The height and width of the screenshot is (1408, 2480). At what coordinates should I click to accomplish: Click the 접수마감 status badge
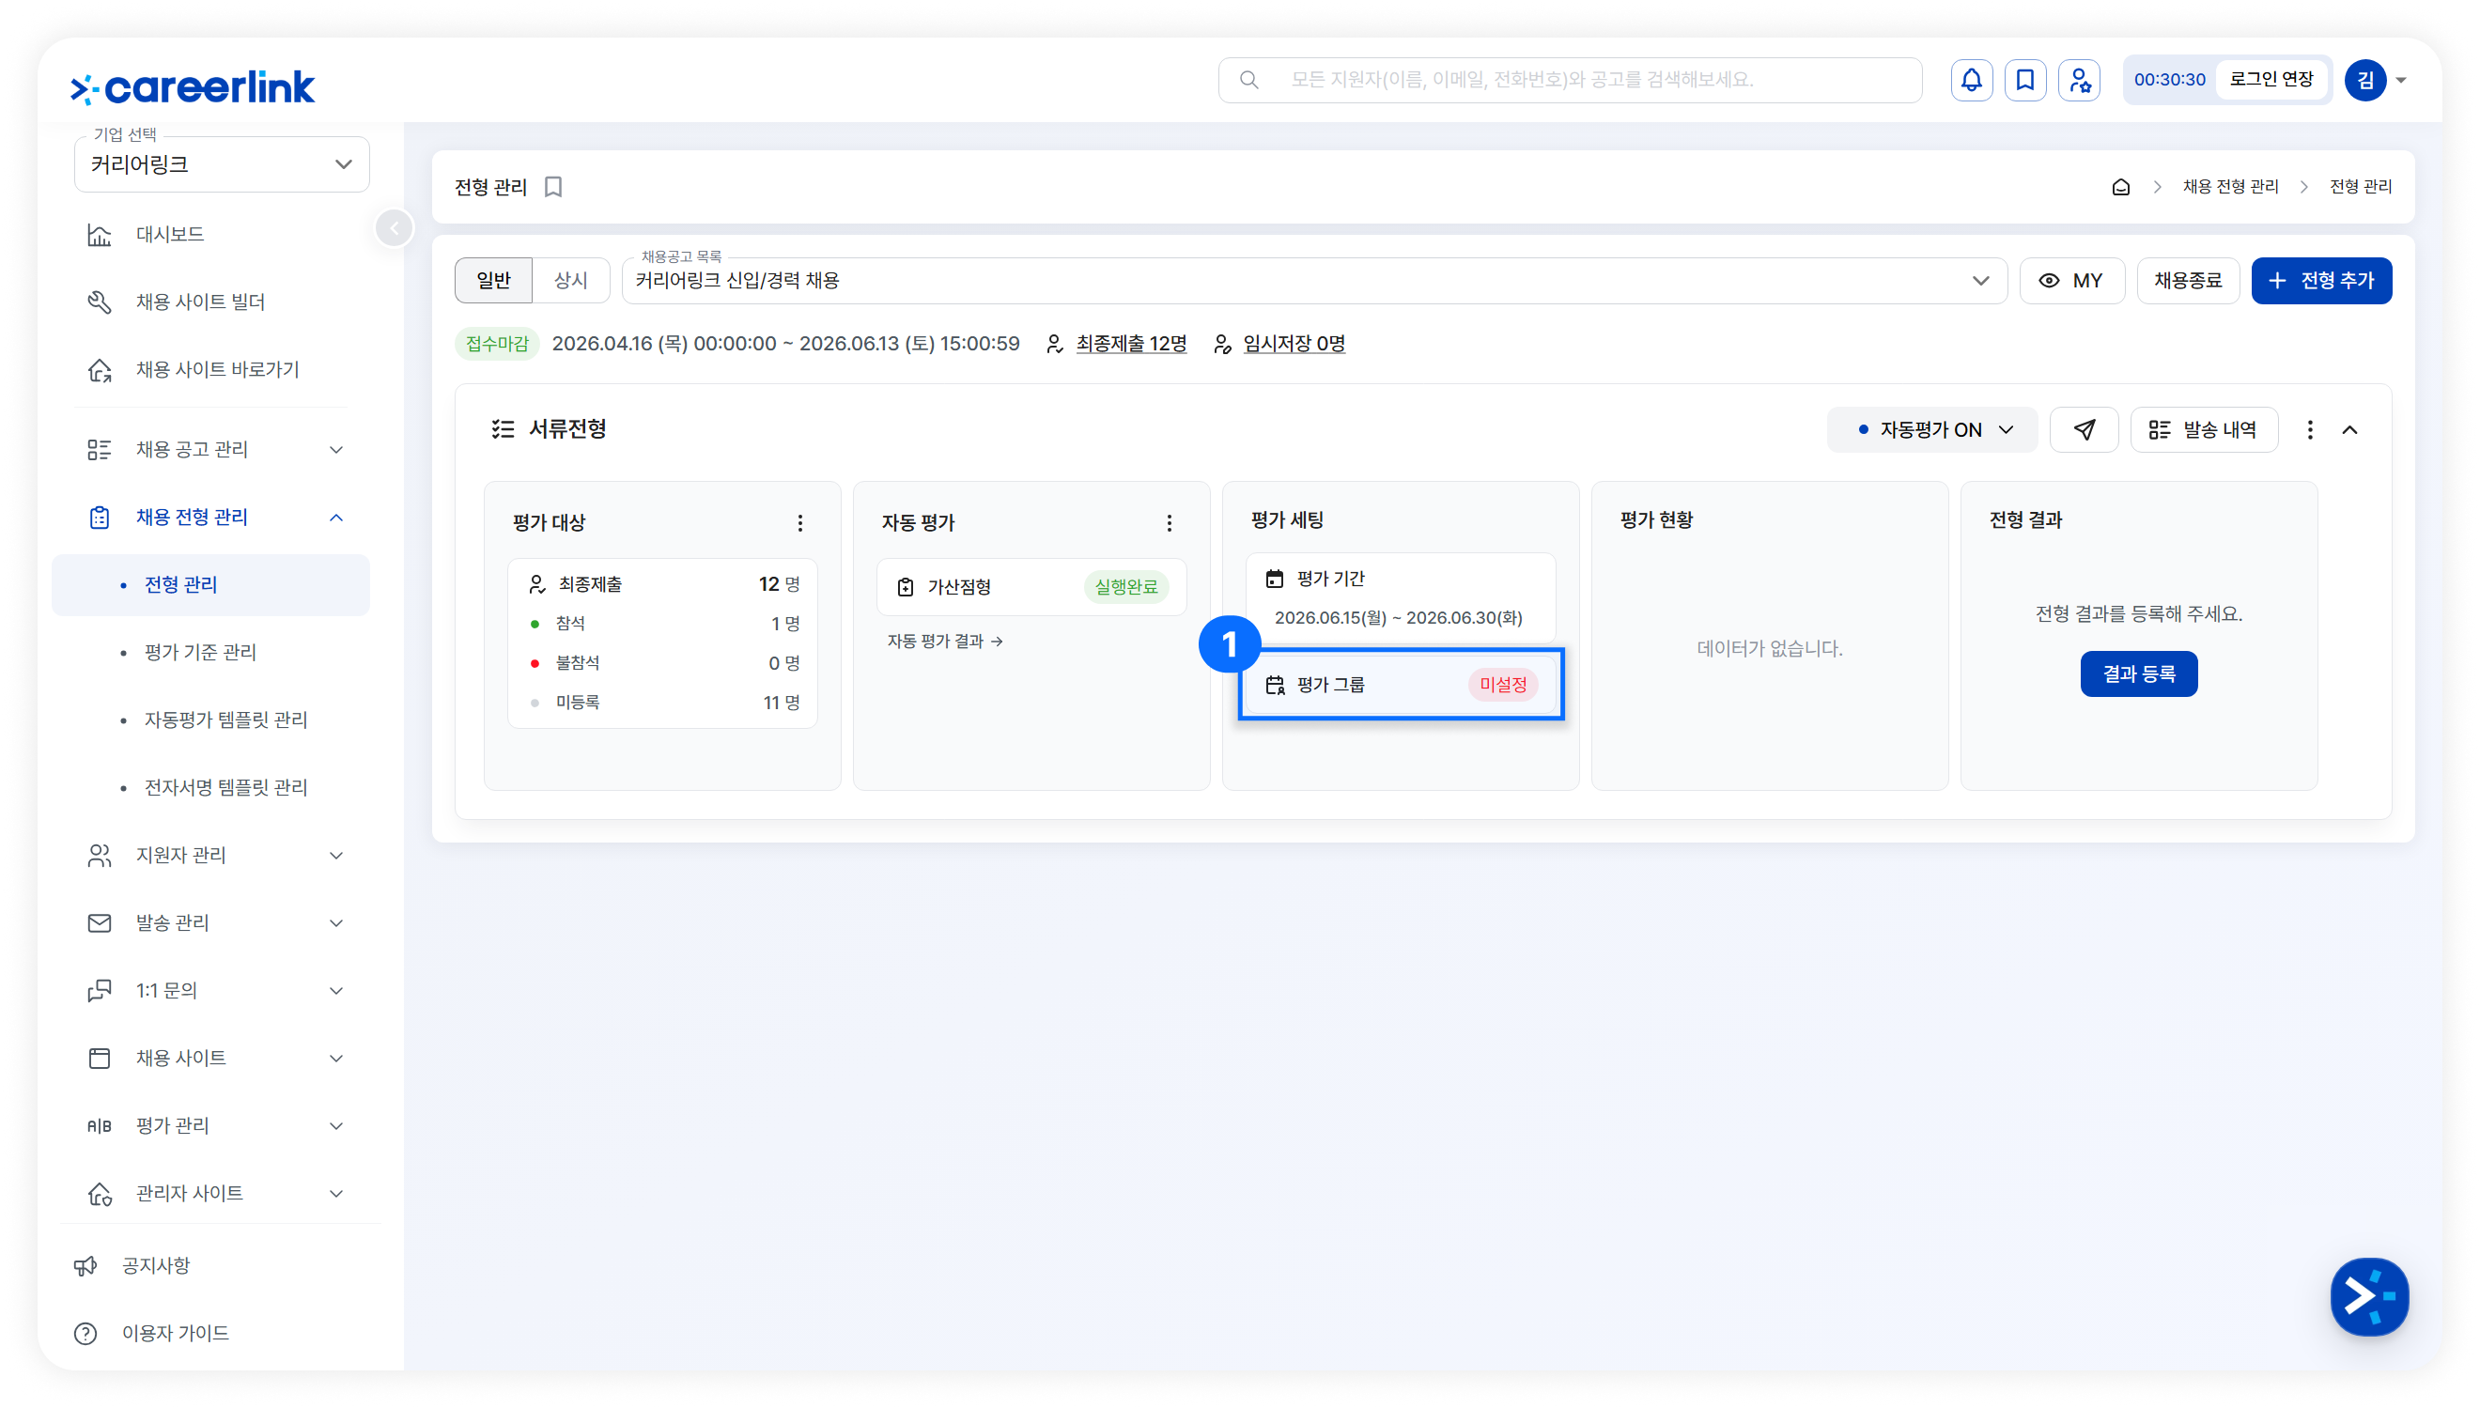click(496, 345)
